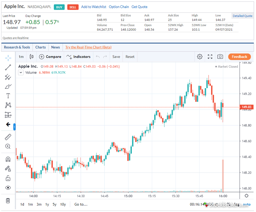
Task: Switch to the News tab
Action: 56,47
